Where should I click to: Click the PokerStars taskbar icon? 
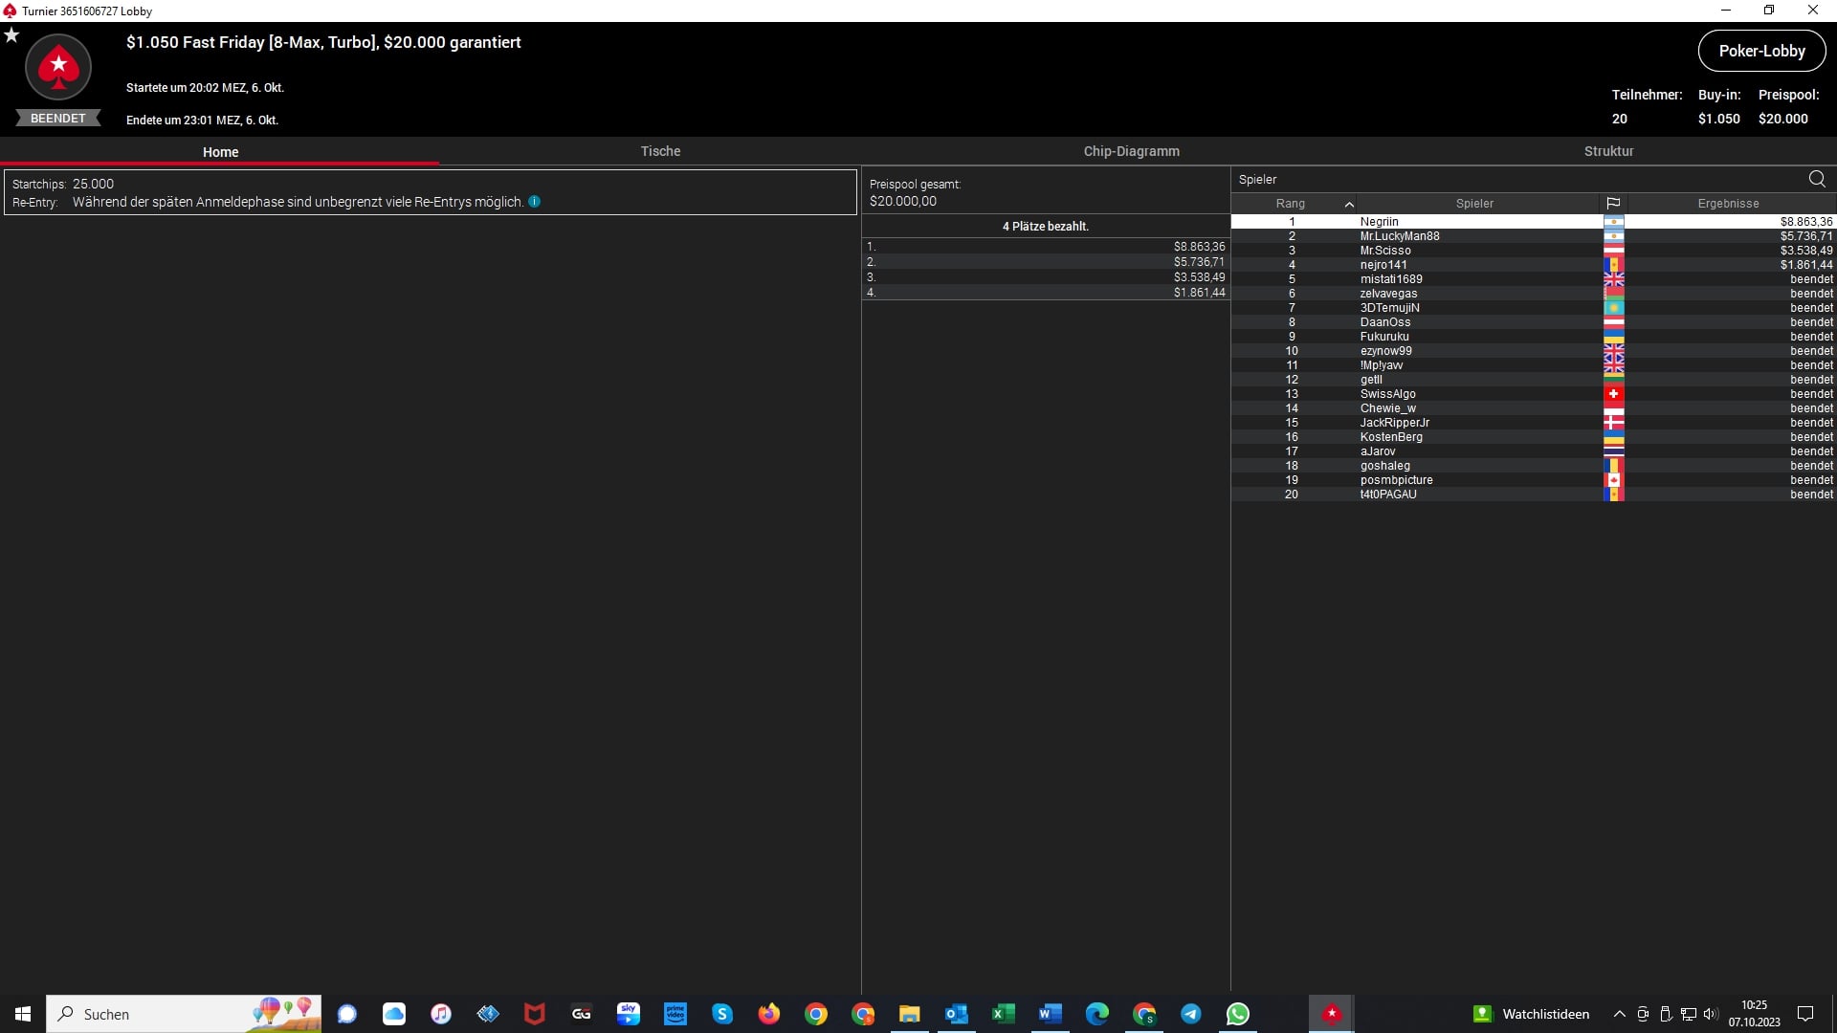point(1331,1014)
